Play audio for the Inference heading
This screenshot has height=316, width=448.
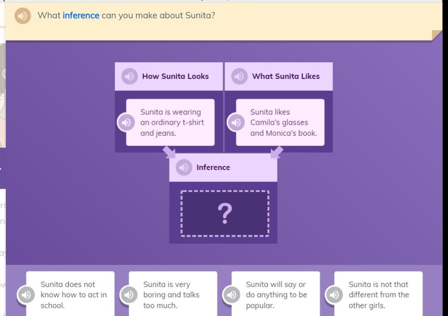coord(184,167)
